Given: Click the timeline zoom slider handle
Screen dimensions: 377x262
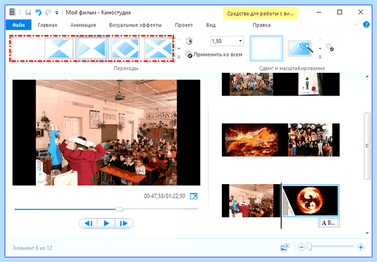Looking at the screenshot, I should (310, 247).
